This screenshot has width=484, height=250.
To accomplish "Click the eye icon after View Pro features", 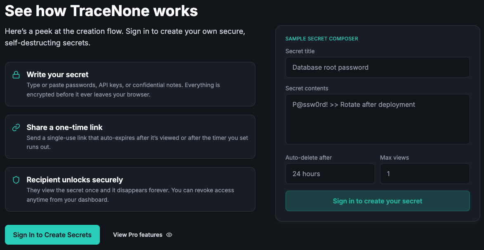I will [x=169, y=235].
